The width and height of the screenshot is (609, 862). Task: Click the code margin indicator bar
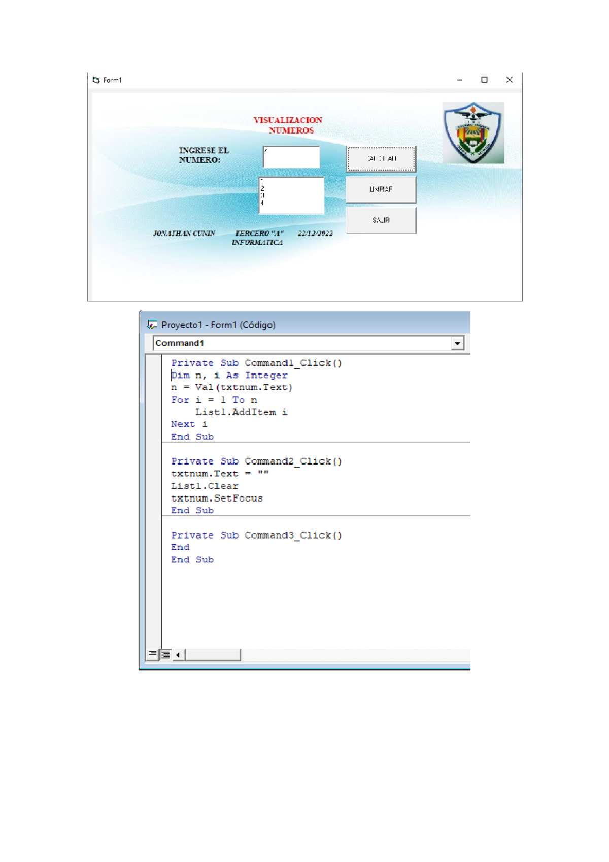tap(154, 498)
